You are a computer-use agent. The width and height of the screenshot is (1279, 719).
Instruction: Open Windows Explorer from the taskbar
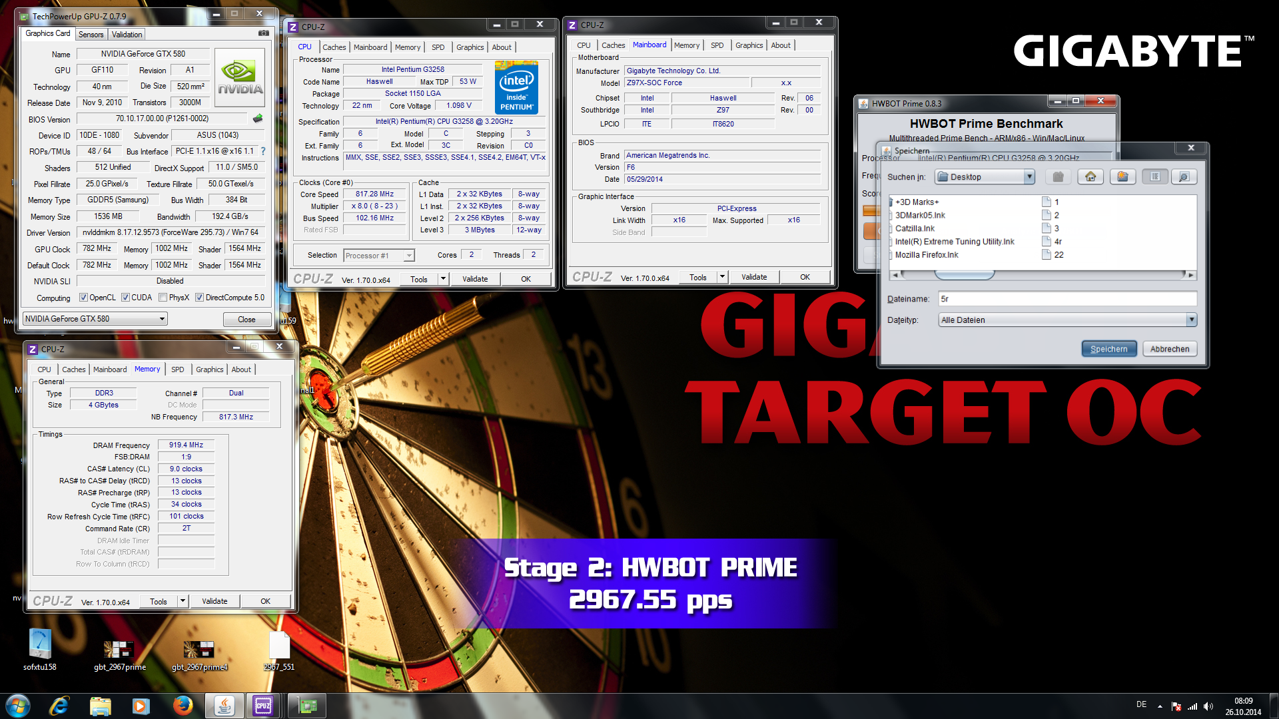101,706
